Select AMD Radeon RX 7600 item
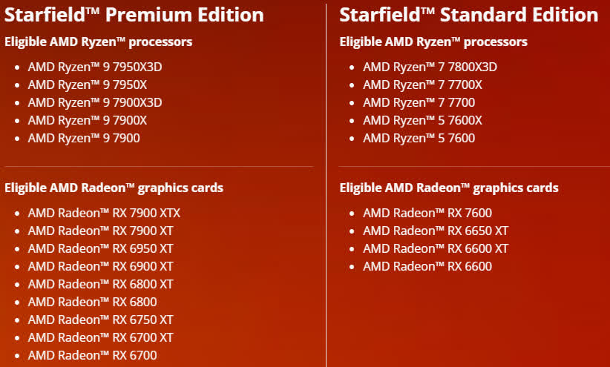 [427, 213]
